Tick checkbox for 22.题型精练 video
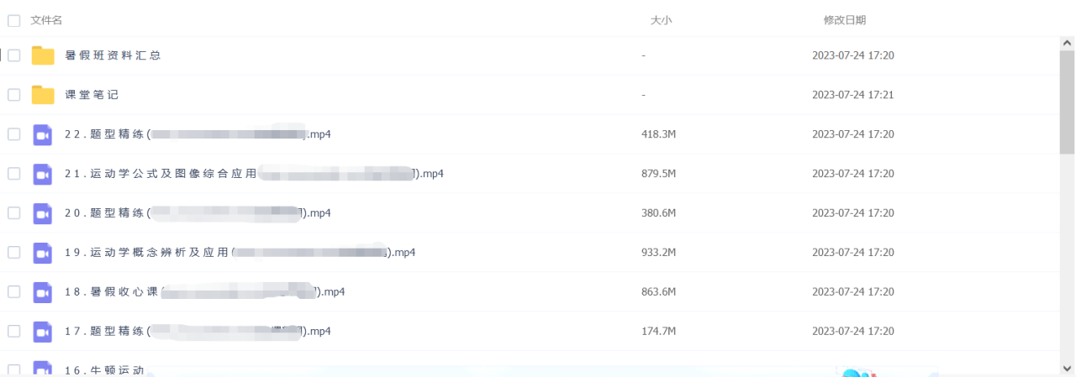1076x377 pixels. pos(14,134)
